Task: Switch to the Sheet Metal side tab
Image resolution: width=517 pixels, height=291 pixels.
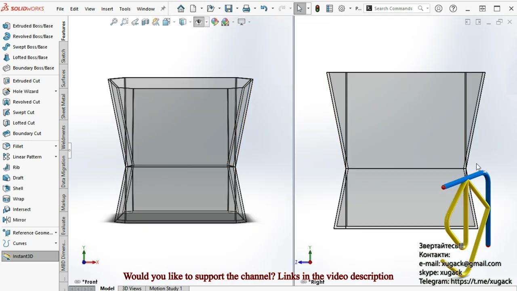Action: click(x=63, y=106)
